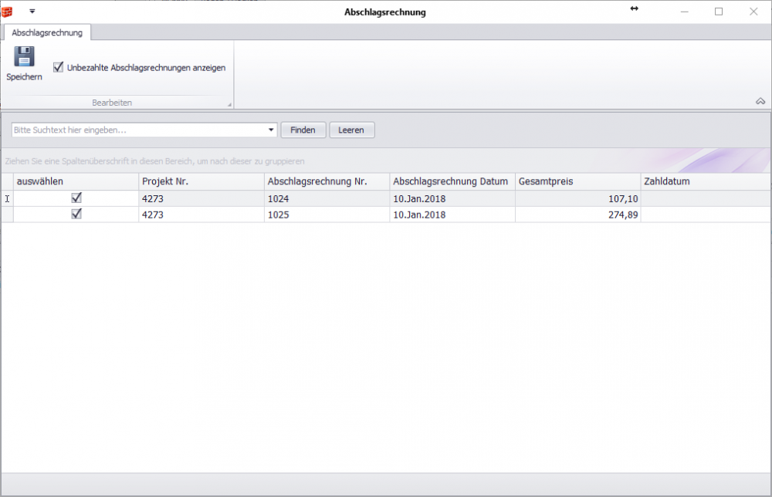Click the search text input field
Image resolution: width=772 pixels, height=497 pixels.
(x=139, y=130)
